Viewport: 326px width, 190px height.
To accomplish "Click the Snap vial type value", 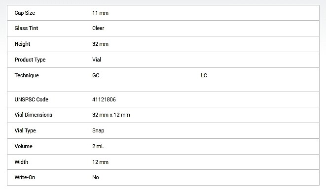I will pyautogui.click(x=98, y=130).
